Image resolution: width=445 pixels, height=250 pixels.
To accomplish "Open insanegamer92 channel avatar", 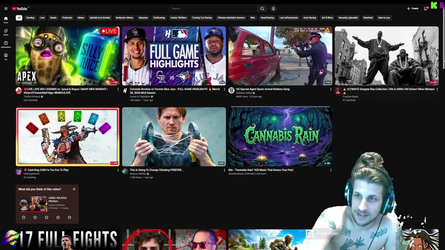I will (x=19, y=171).
